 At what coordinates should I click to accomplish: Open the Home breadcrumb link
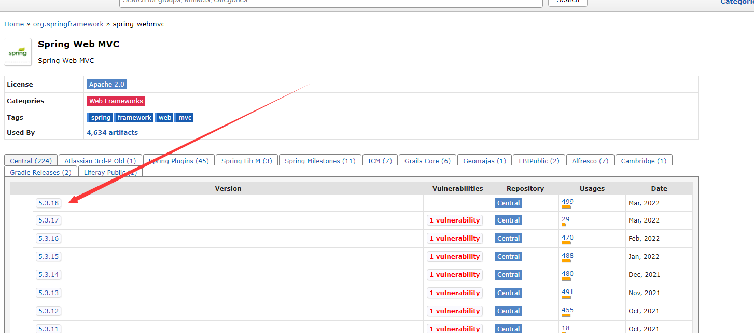[14, 24]
